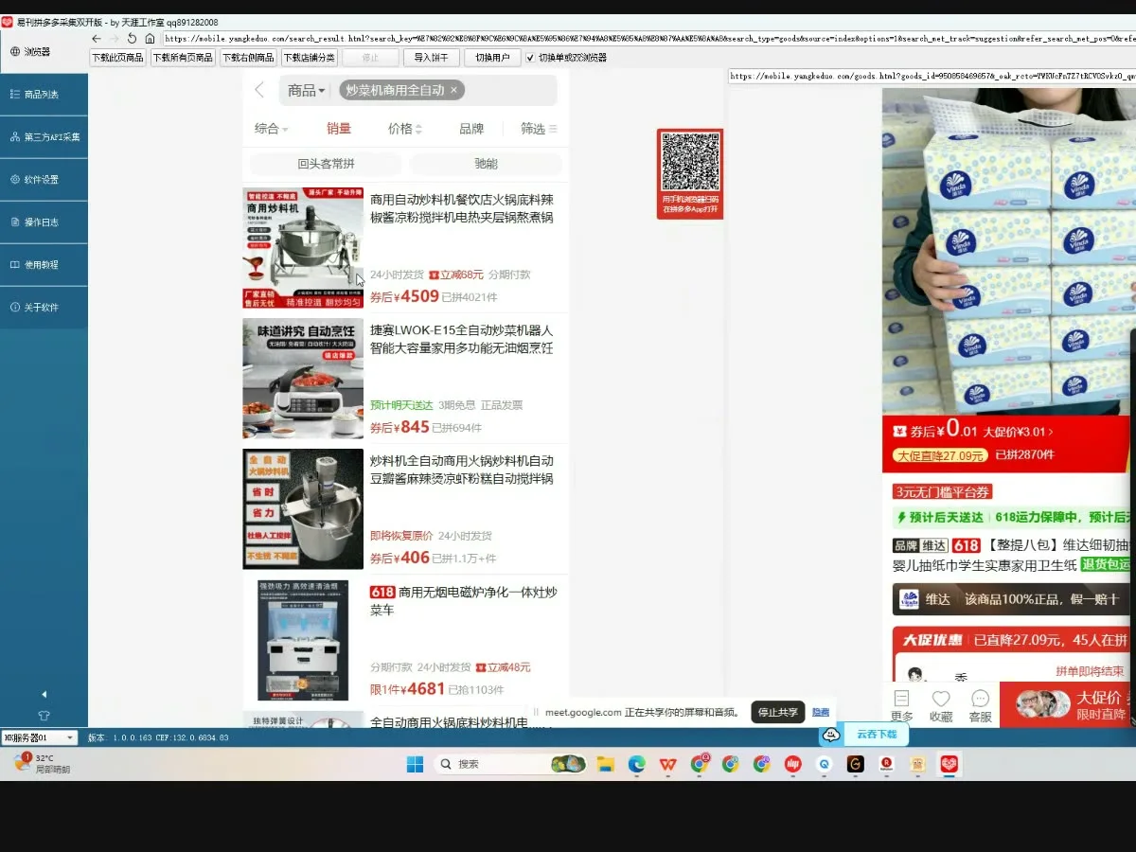1136x852 pixels.
Task: Open the 筛选 filter panel
Action: point(539,129)
